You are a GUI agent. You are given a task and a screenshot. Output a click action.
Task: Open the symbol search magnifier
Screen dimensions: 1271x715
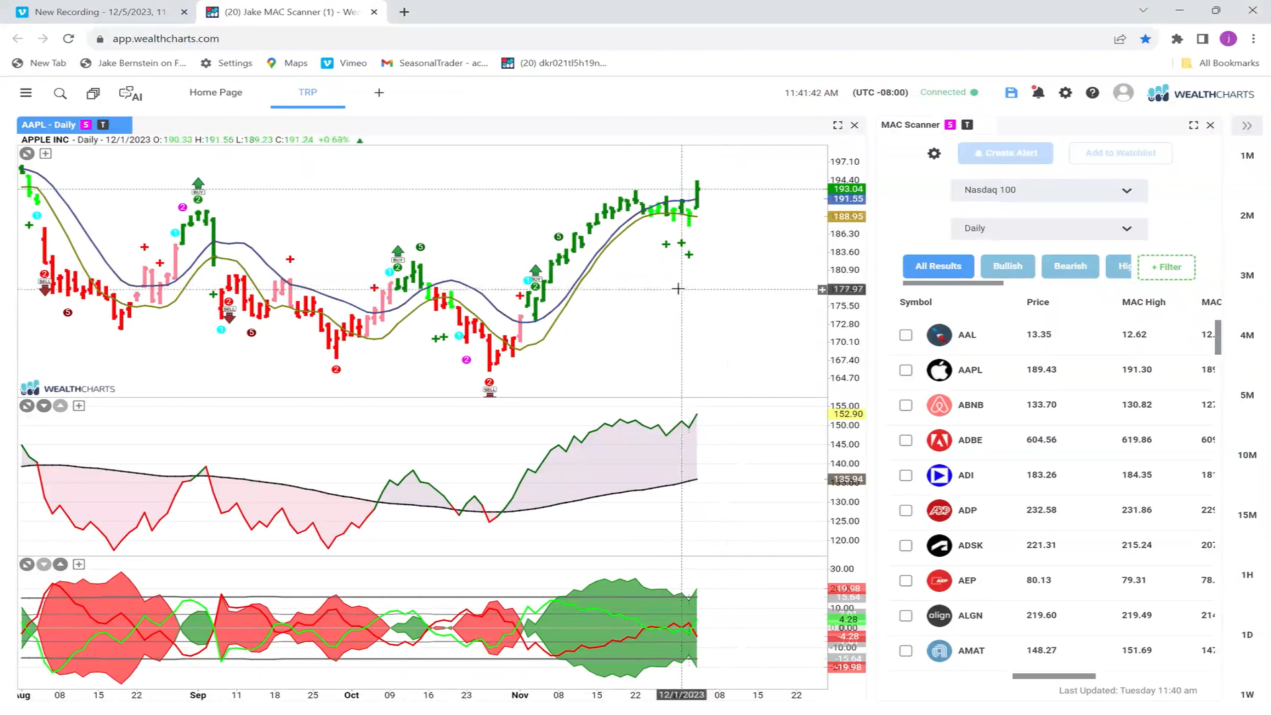tap(60, 93)
